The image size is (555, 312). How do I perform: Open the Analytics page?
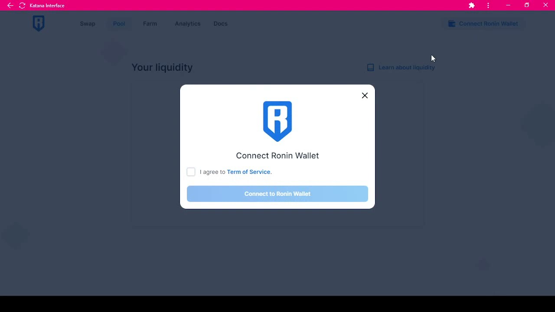pyautogui.click(x=188, y=24)
